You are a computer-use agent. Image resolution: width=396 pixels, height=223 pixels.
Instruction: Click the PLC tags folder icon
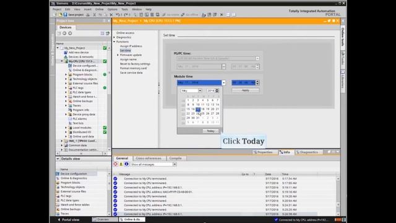[x=70, y=88]
